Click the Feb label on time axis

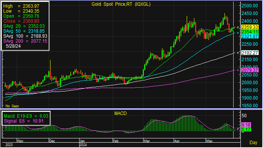tap(116, 141)
